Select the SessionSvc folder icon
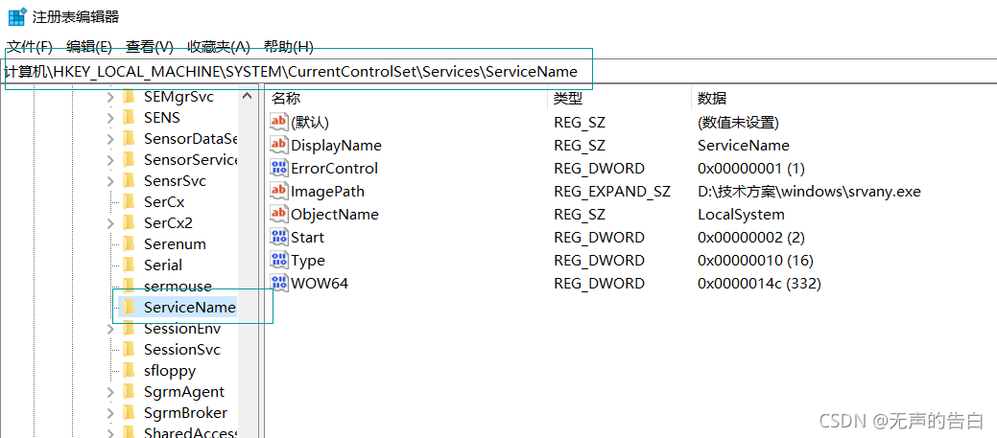This screenshot has width=997, height=438. coord(130,349)
